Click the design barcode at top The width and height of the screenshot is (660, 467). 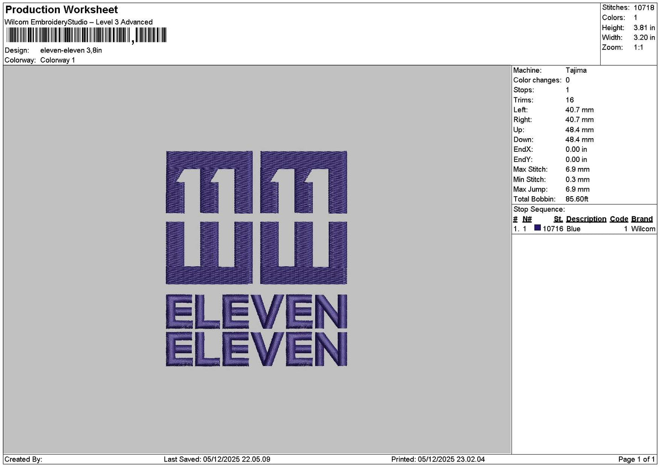tap(86, 36)
